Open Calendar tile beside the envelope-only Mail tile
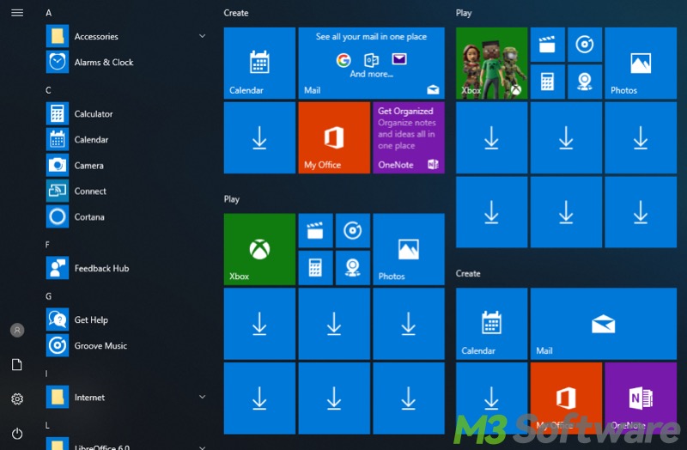The image size is (687, 450). [491, 324]
